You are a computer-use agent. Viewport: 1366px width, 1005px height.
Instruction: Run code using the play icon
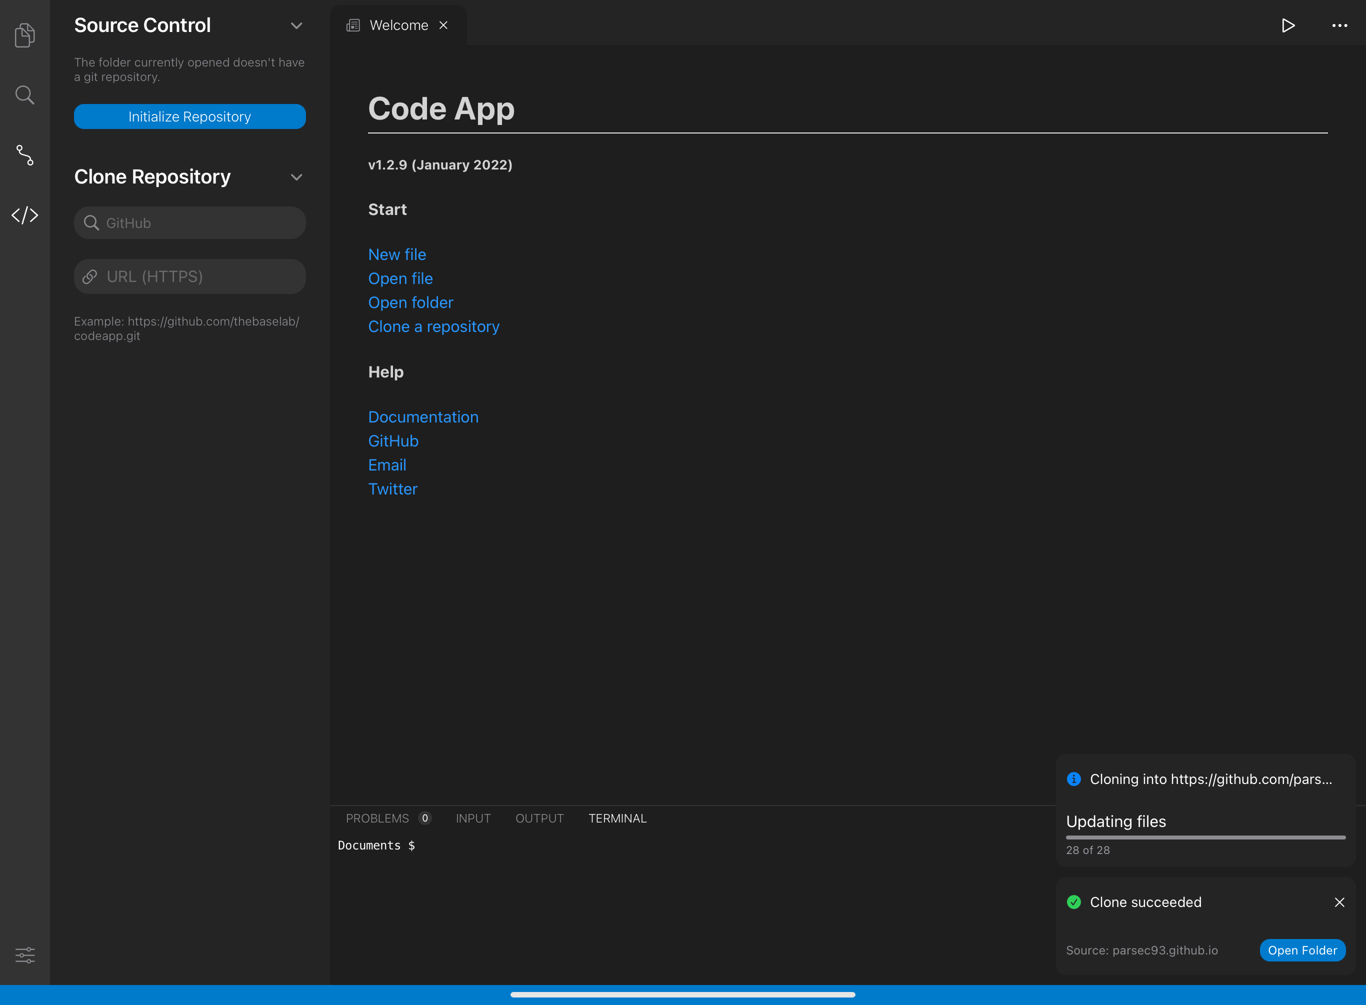point(1288,25)
